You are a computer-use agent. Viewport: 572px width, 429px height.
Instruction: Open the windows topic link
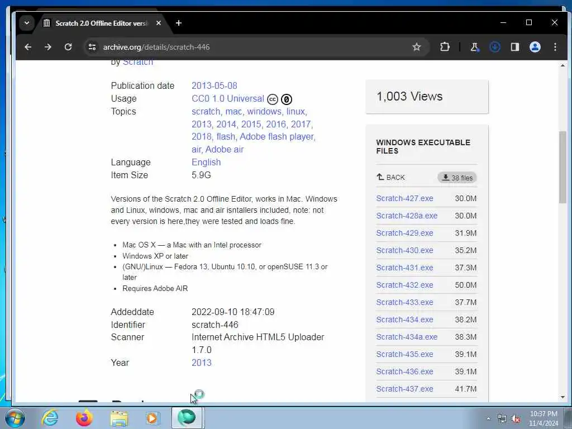point(264,111)
